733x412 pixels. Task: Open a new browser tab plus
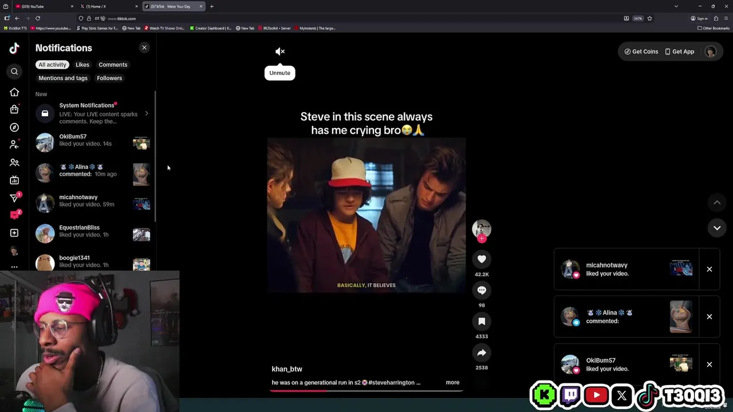click(212, 6)
